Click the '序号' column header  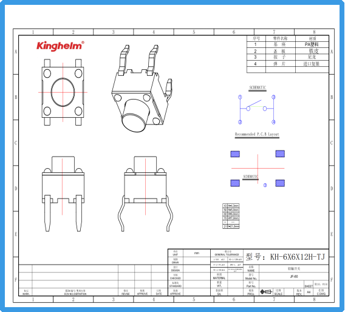pos(256,38)
